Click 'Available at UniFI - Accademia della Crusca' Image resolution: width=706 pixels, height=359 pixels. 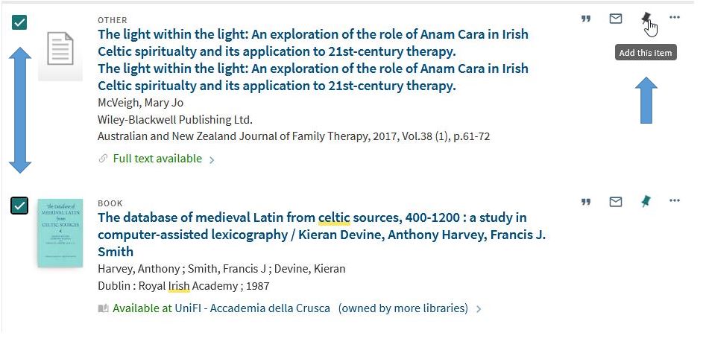[x=221, y=308]
